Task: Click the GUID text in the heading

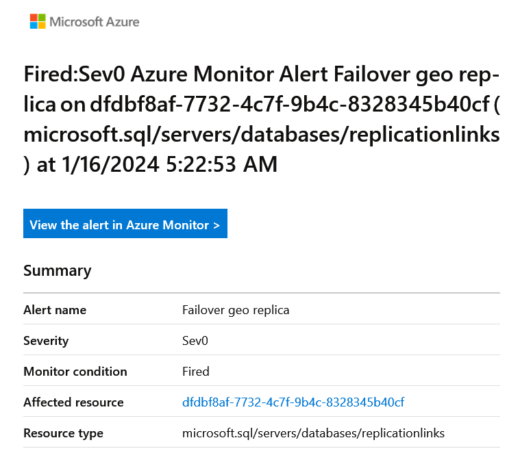Action: [288, 105]
